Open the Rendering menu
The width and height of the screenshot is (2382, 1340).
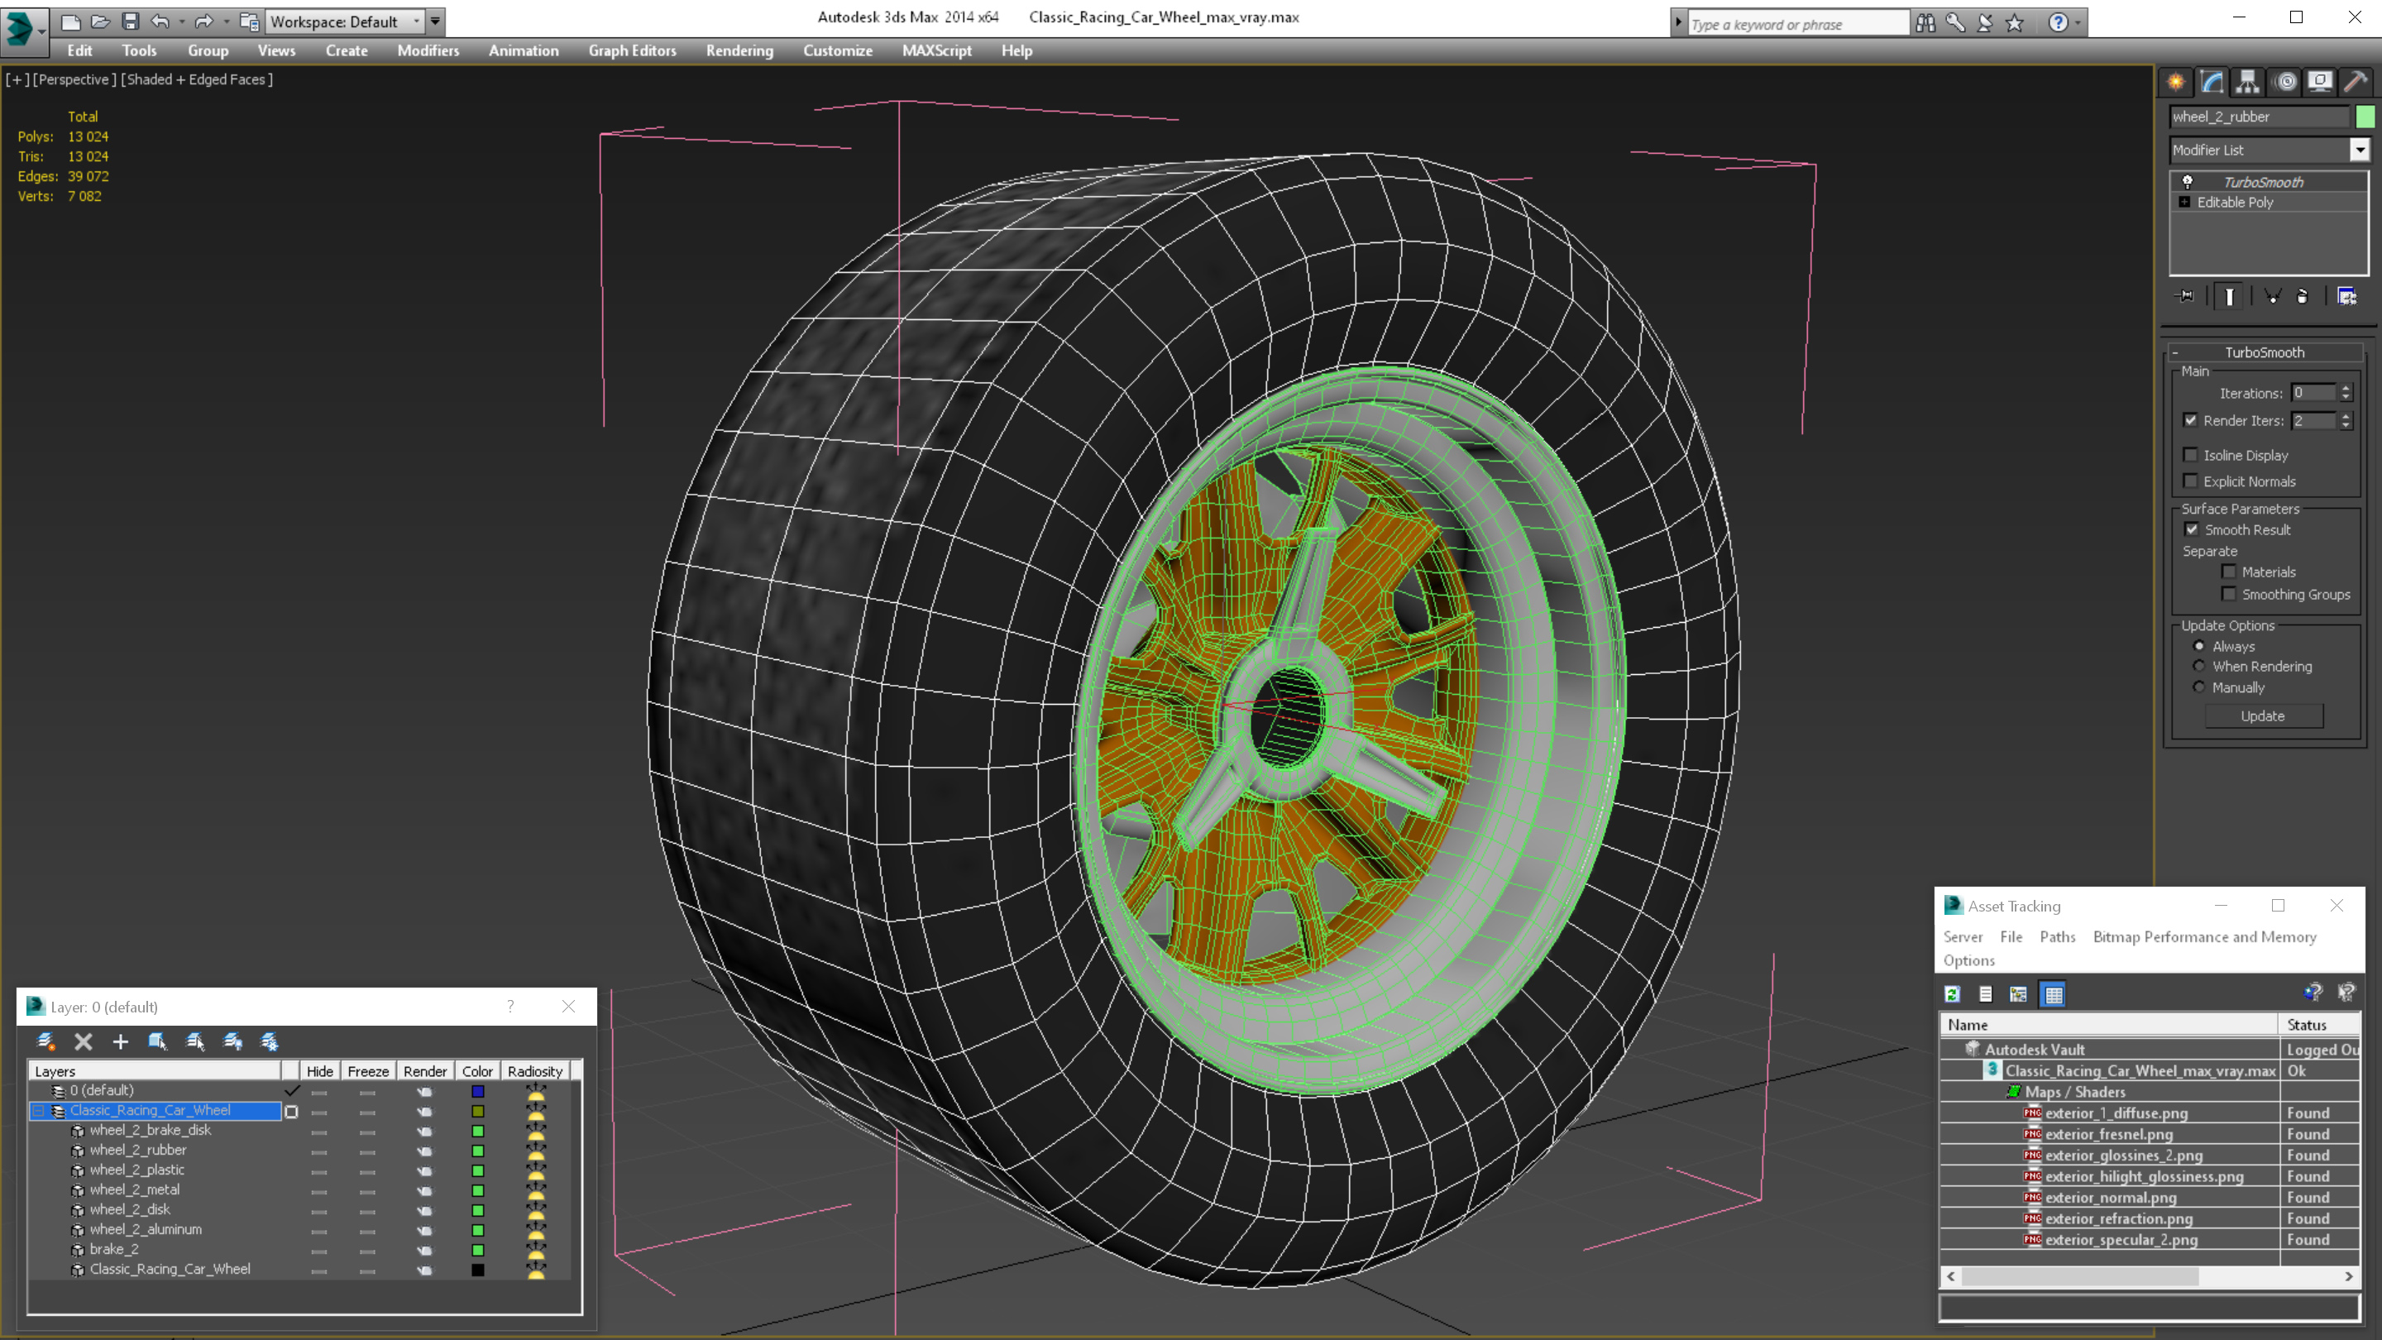pos(739,50)
